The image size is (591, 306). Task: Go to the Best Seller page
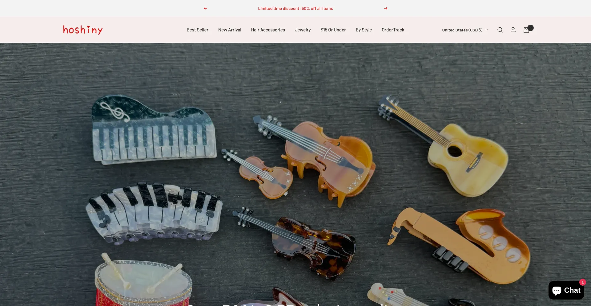tap(197, 30)
